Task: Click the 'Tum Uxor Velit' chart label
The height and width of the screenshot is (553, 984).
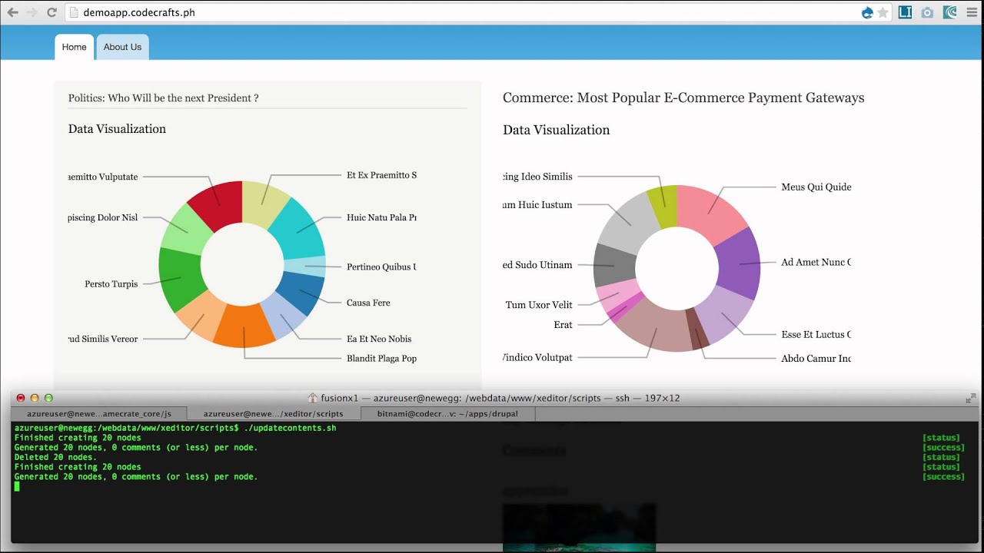Action: 539,305
